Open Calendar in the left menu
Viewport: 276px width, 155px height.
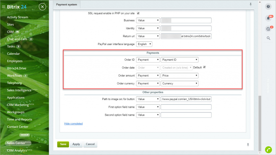[13, 54]
